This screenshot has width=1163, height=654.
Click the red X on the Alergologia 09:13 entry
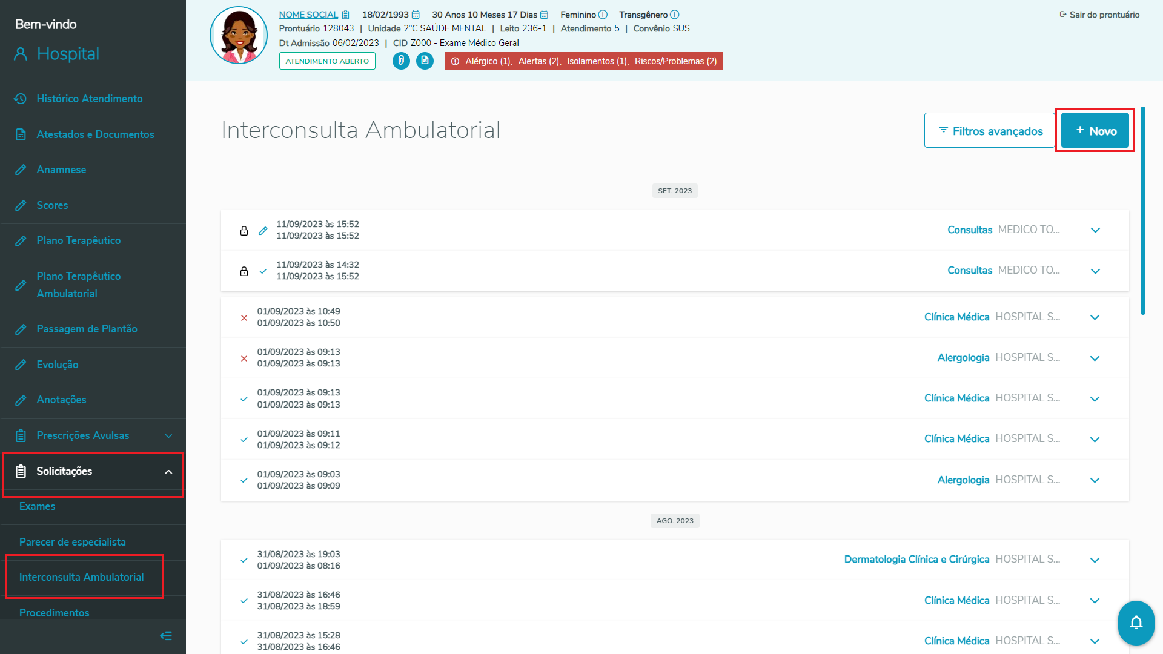point(244,358)
